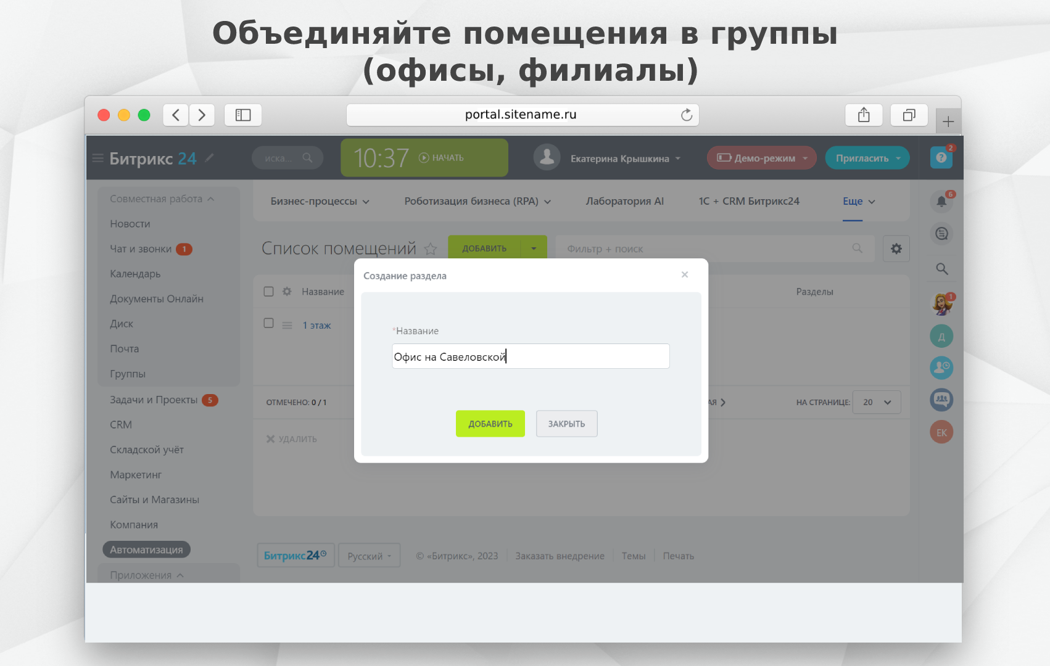Open the Русский language selector
The image size is (1050, 666).
(x=370, y=556)
